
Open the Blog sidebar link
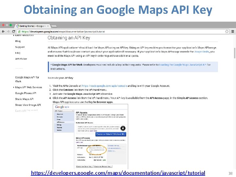[x=18, y=41]
